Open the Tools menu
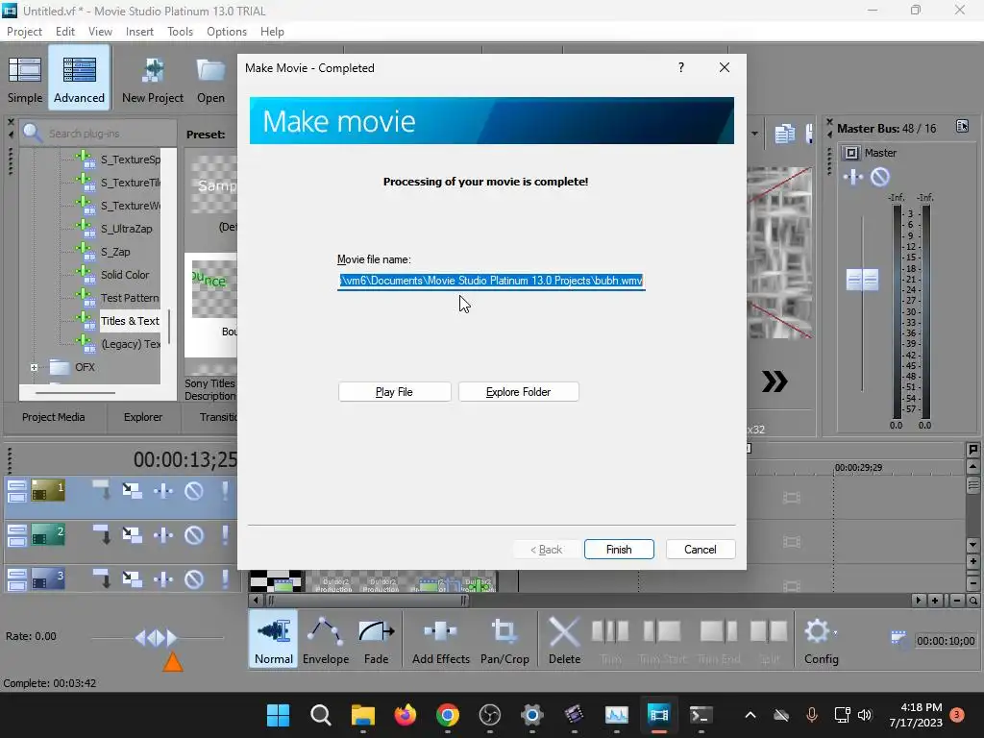Image resolution: width=984 pixels, height=738 pixels. (180, 32)
